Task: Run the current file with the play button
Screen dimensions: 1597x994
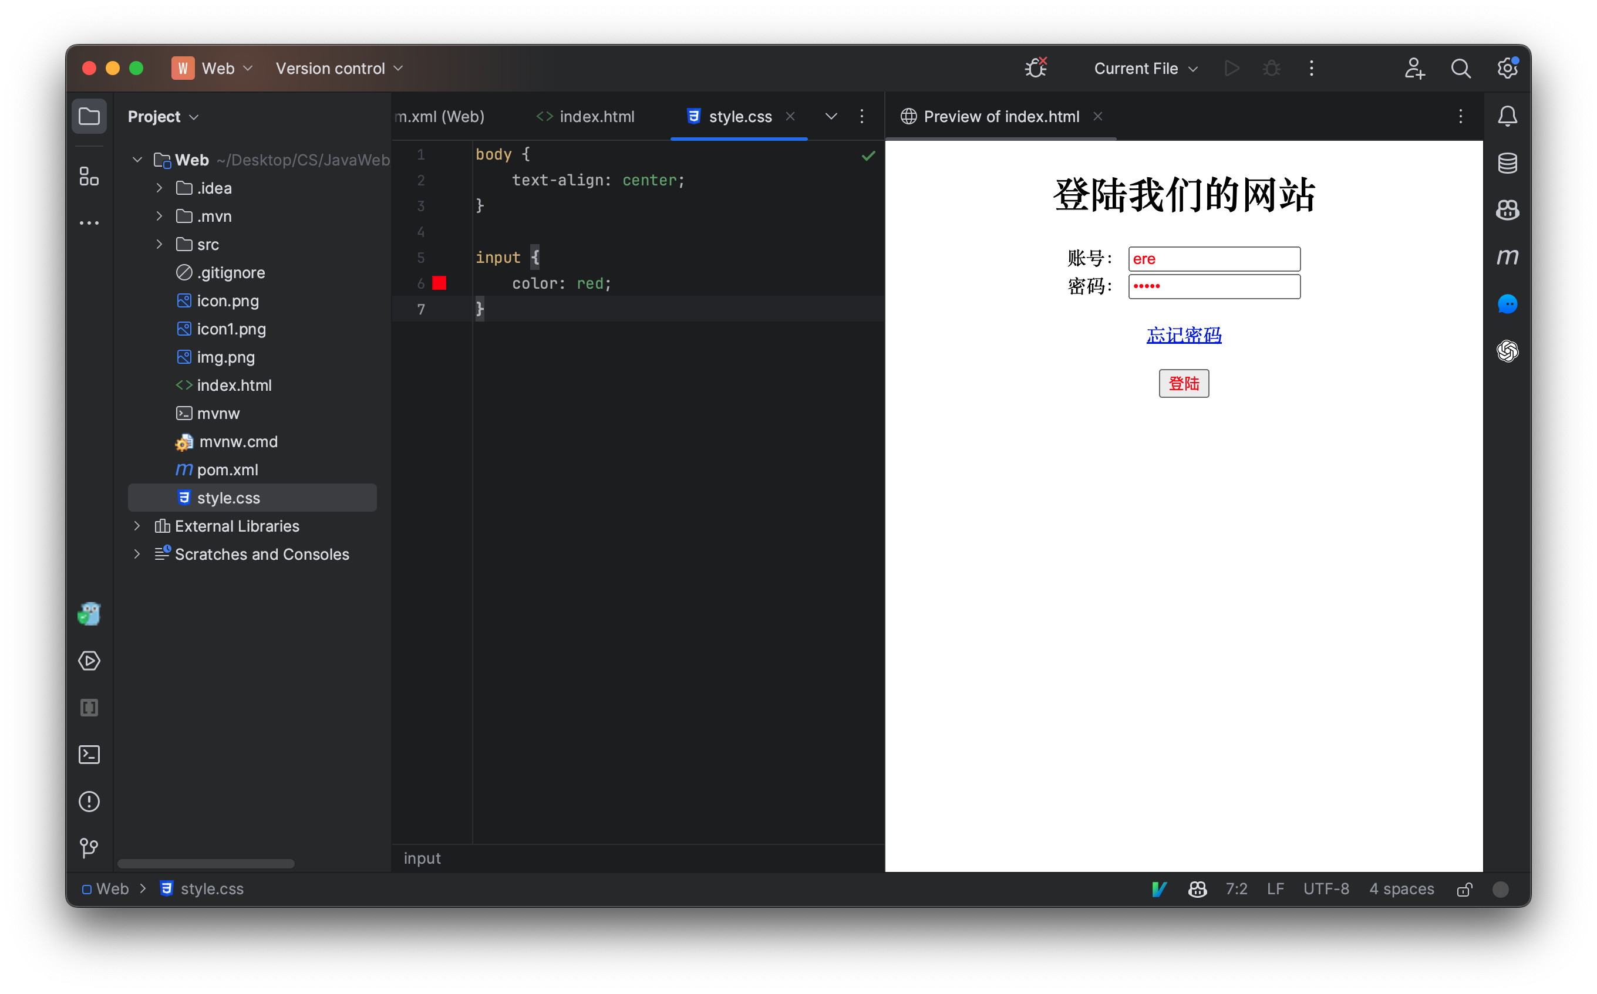Action: (x=1232, y=67)
